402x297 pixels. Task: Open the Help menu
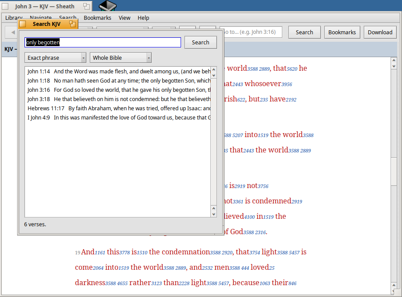143,18
